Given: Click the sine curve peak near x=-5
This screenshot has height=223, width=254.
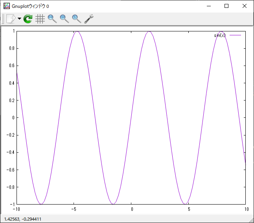Looking at the screenshot, I should pos(77,31).
